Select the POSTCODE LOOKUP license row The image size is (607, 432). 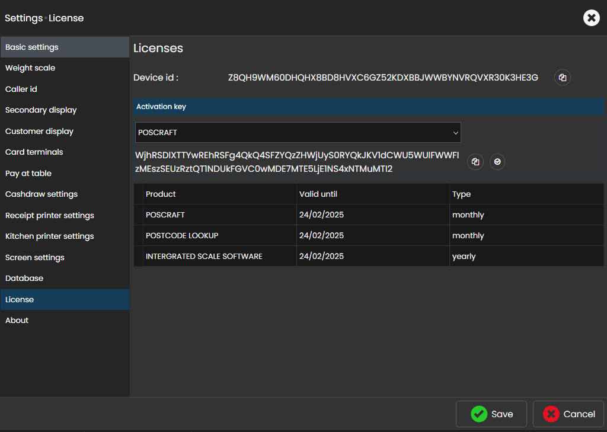click(x=182, y=236)
